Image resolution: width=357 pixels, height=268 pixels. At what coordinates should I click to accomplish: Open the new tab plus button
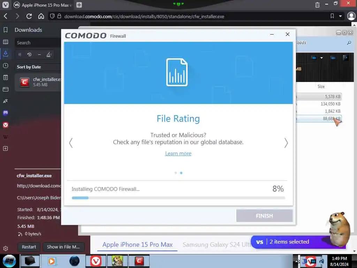79,5
